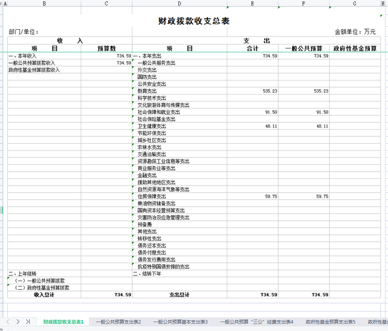Click the column D header

(188, 4)
